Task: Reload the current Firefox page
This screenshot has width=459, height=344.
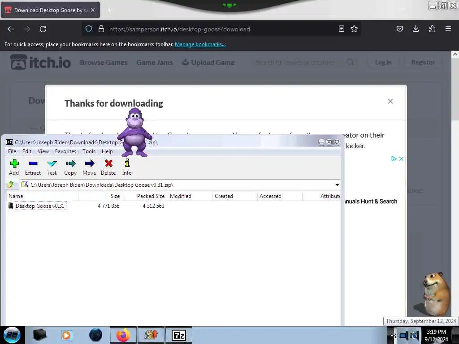Action: click(x=43, y=29)
